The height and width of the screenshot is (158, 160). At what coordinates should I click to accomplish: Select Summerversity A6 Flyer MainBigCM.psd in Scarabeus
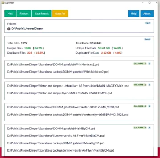pyautogui.click(x=56, y=136)
